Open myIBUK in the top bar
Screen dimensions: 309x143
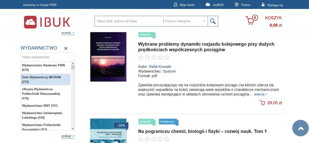[218, 5]
